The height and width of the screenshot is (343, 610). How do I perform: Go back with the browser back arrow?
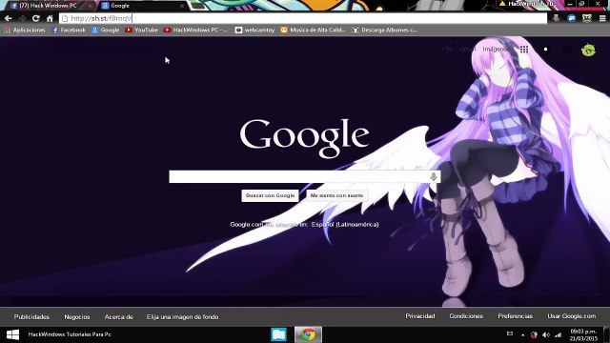click(9, 18)
